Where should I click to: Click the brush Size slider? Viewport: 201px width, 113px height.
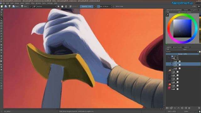[x=104, y=6]
